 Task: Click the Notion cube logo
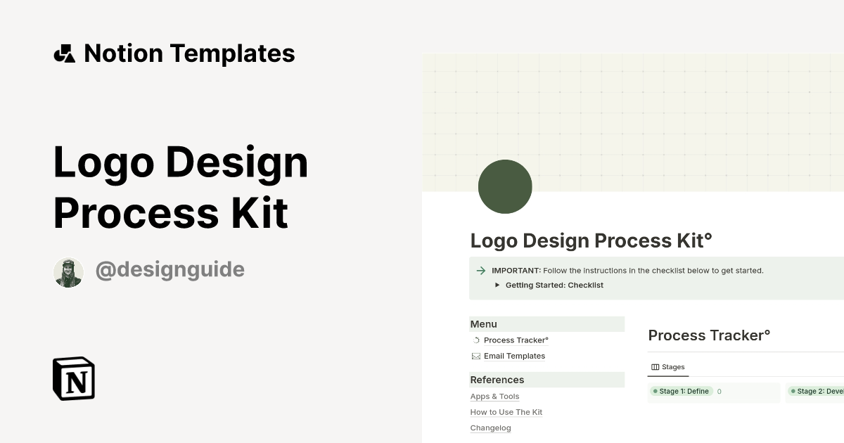click(74, 378)
